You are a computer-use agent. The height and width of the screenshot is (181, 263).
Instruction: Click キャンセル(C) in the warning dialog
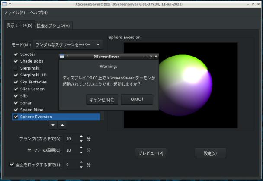click(x=102, y=99)
